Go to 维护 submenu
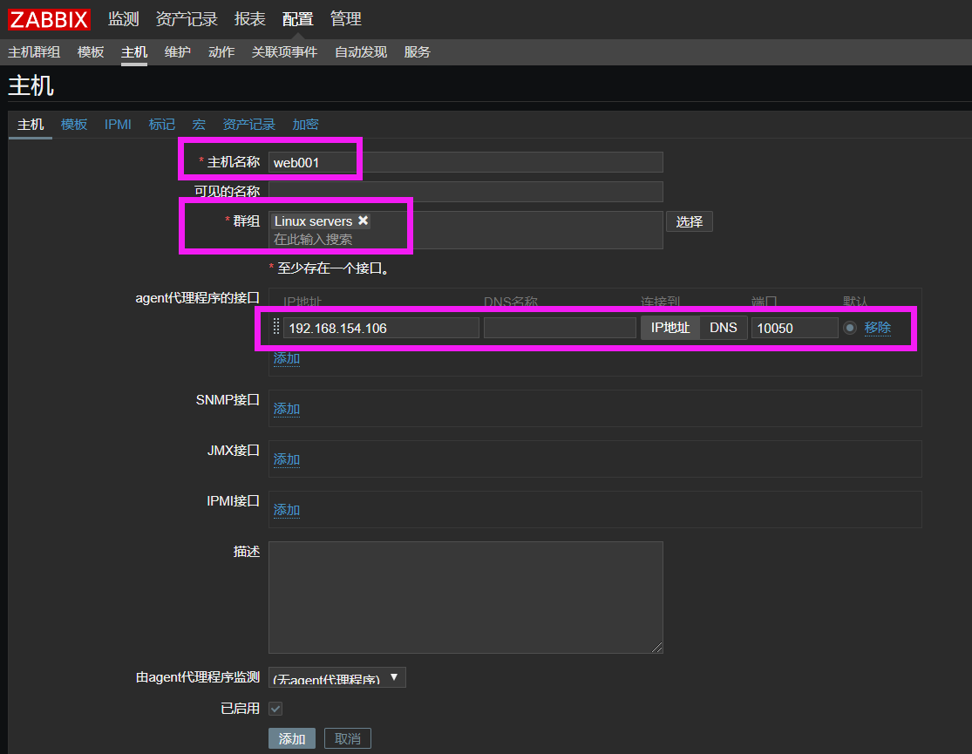 click(177, 52)
